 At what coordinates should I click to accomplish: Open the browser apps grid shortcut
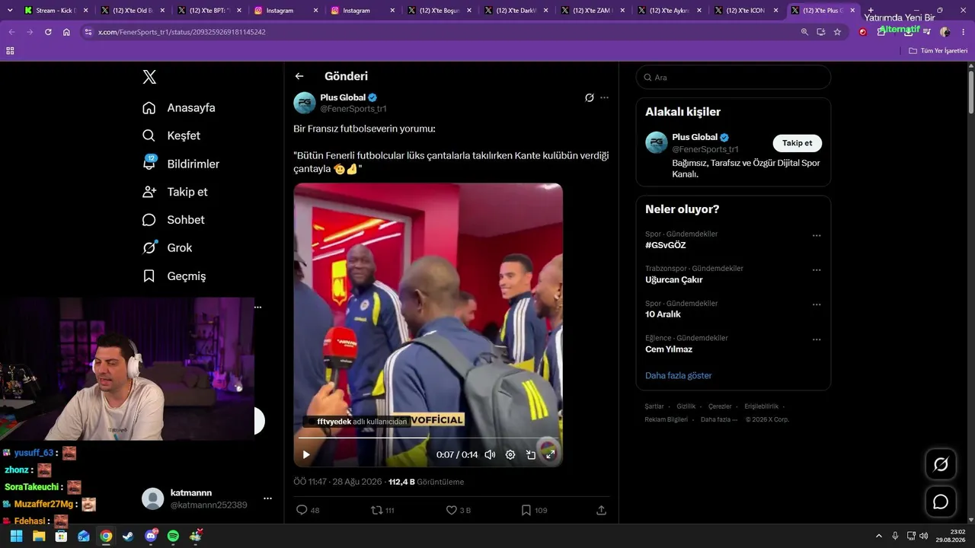pos(10,50)
